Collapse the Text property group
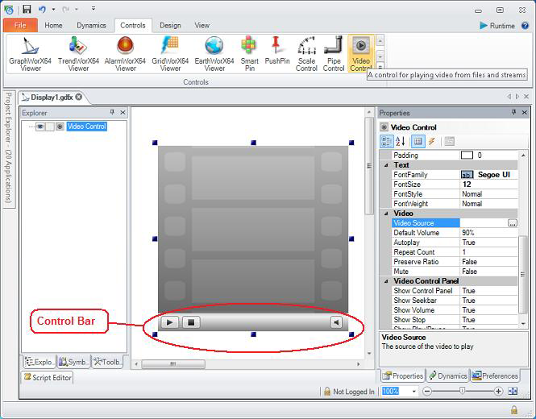 [385, 165]
